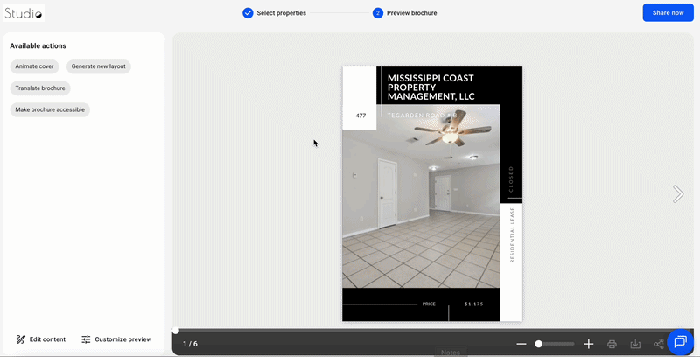700x357 pixels.
Task: Click Available actions heading
Action: click(38, 46)
